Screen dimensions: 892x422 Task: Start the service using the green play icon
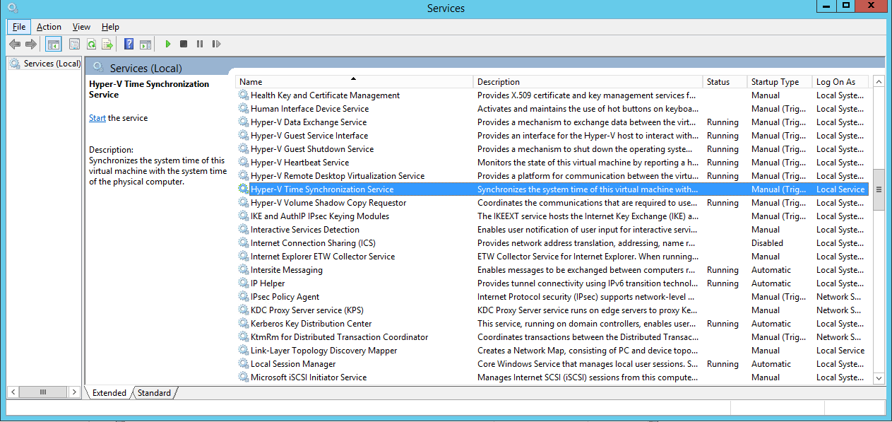(167, 44)
